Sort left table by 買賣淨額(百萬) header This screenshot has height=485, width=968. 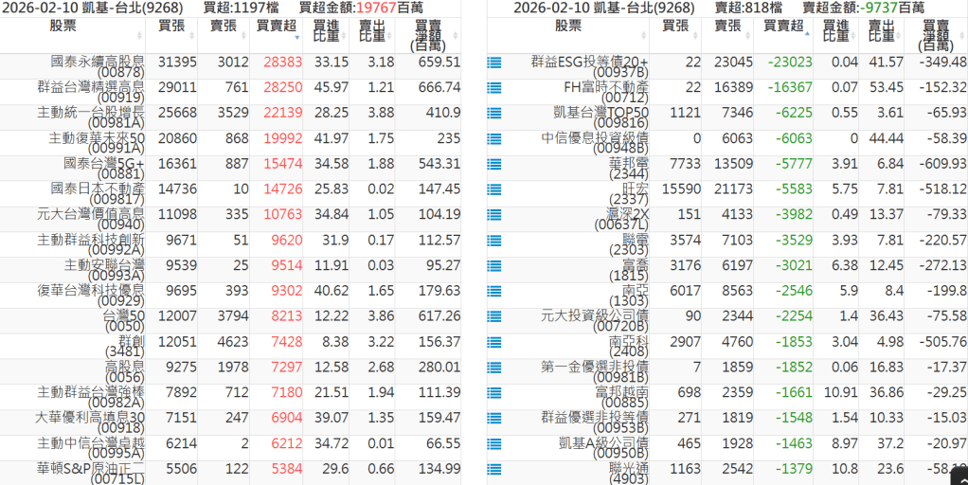tap(427, 35)
